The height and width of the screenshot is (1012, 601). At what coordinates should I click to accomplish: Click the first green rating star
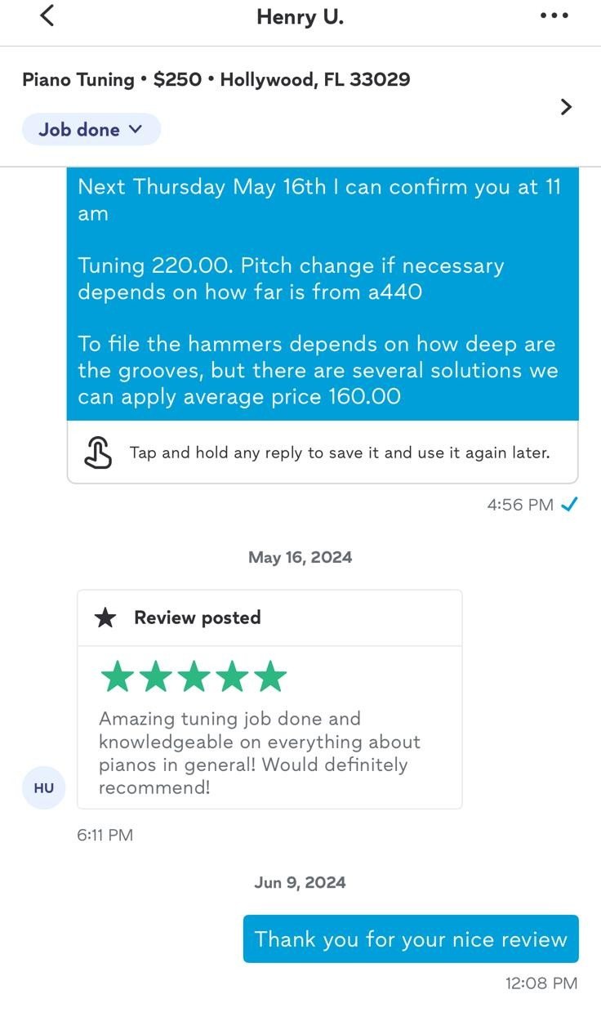[117, 677]
